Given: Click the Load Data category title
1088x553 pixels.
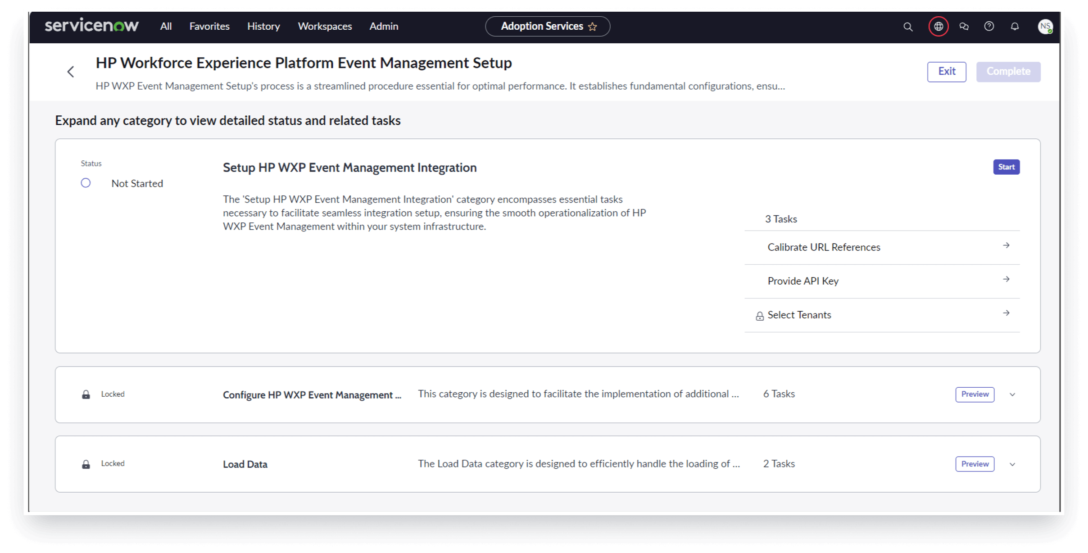Looking at the screenshot, I should coord(245,464).
